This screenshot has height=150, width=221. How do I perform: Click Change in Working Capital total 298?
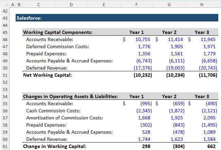(x=146, y=146)
